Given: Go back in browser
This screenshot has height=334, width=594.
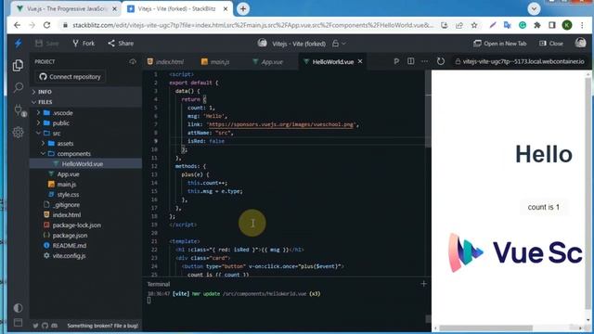Looking at the screenshot, I should (x=17, y=25).
